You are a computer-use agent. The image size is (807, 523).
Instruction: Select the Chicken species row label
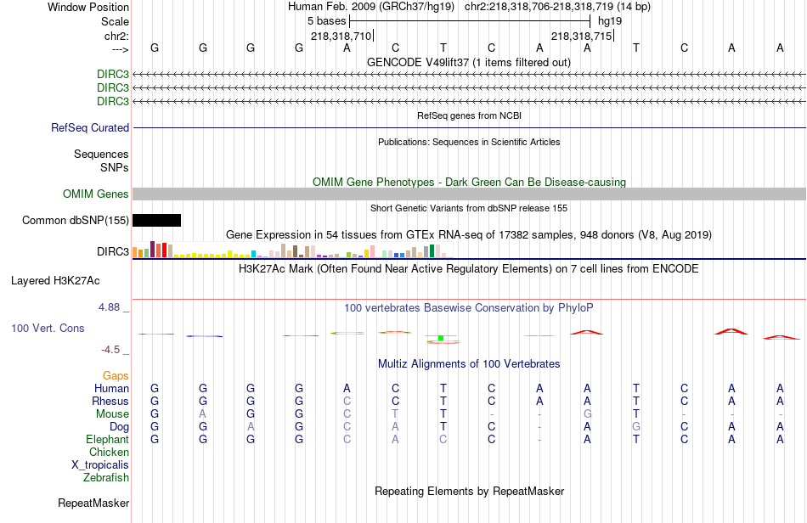pos(109,452)
